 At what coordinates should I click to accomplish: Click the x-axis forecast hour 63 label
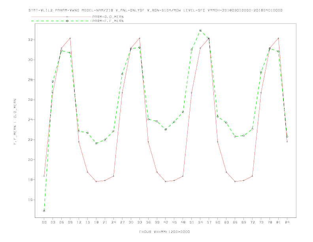point(226,222)
